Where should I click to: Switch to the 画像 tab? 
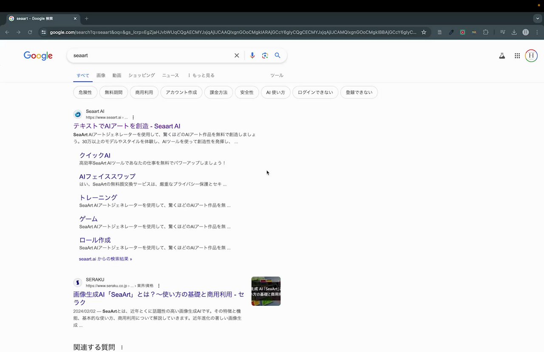(x=101, y=75)
